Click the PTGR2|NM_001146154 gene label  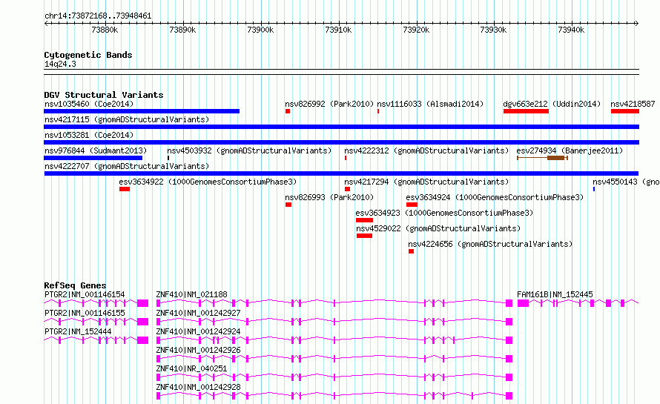[85, 294]
